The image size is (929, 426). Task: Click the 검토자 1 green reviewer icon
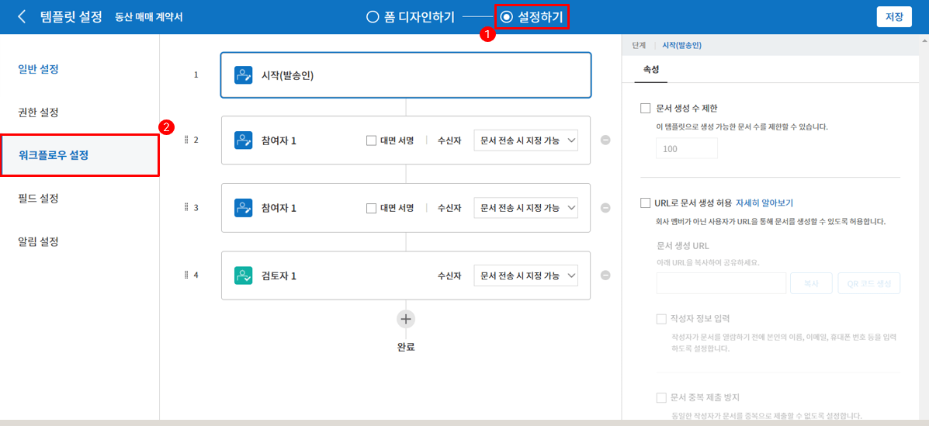pyautogui.click(x=244, y=275)
